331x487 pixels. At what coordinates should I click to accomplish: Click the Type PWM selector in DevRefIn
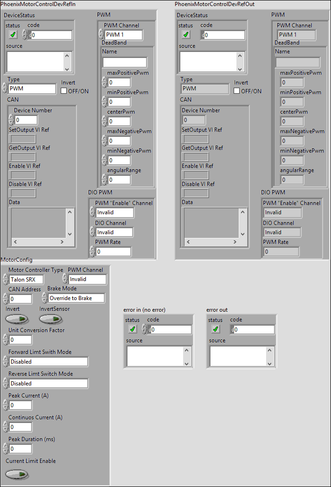coord(32,89)
